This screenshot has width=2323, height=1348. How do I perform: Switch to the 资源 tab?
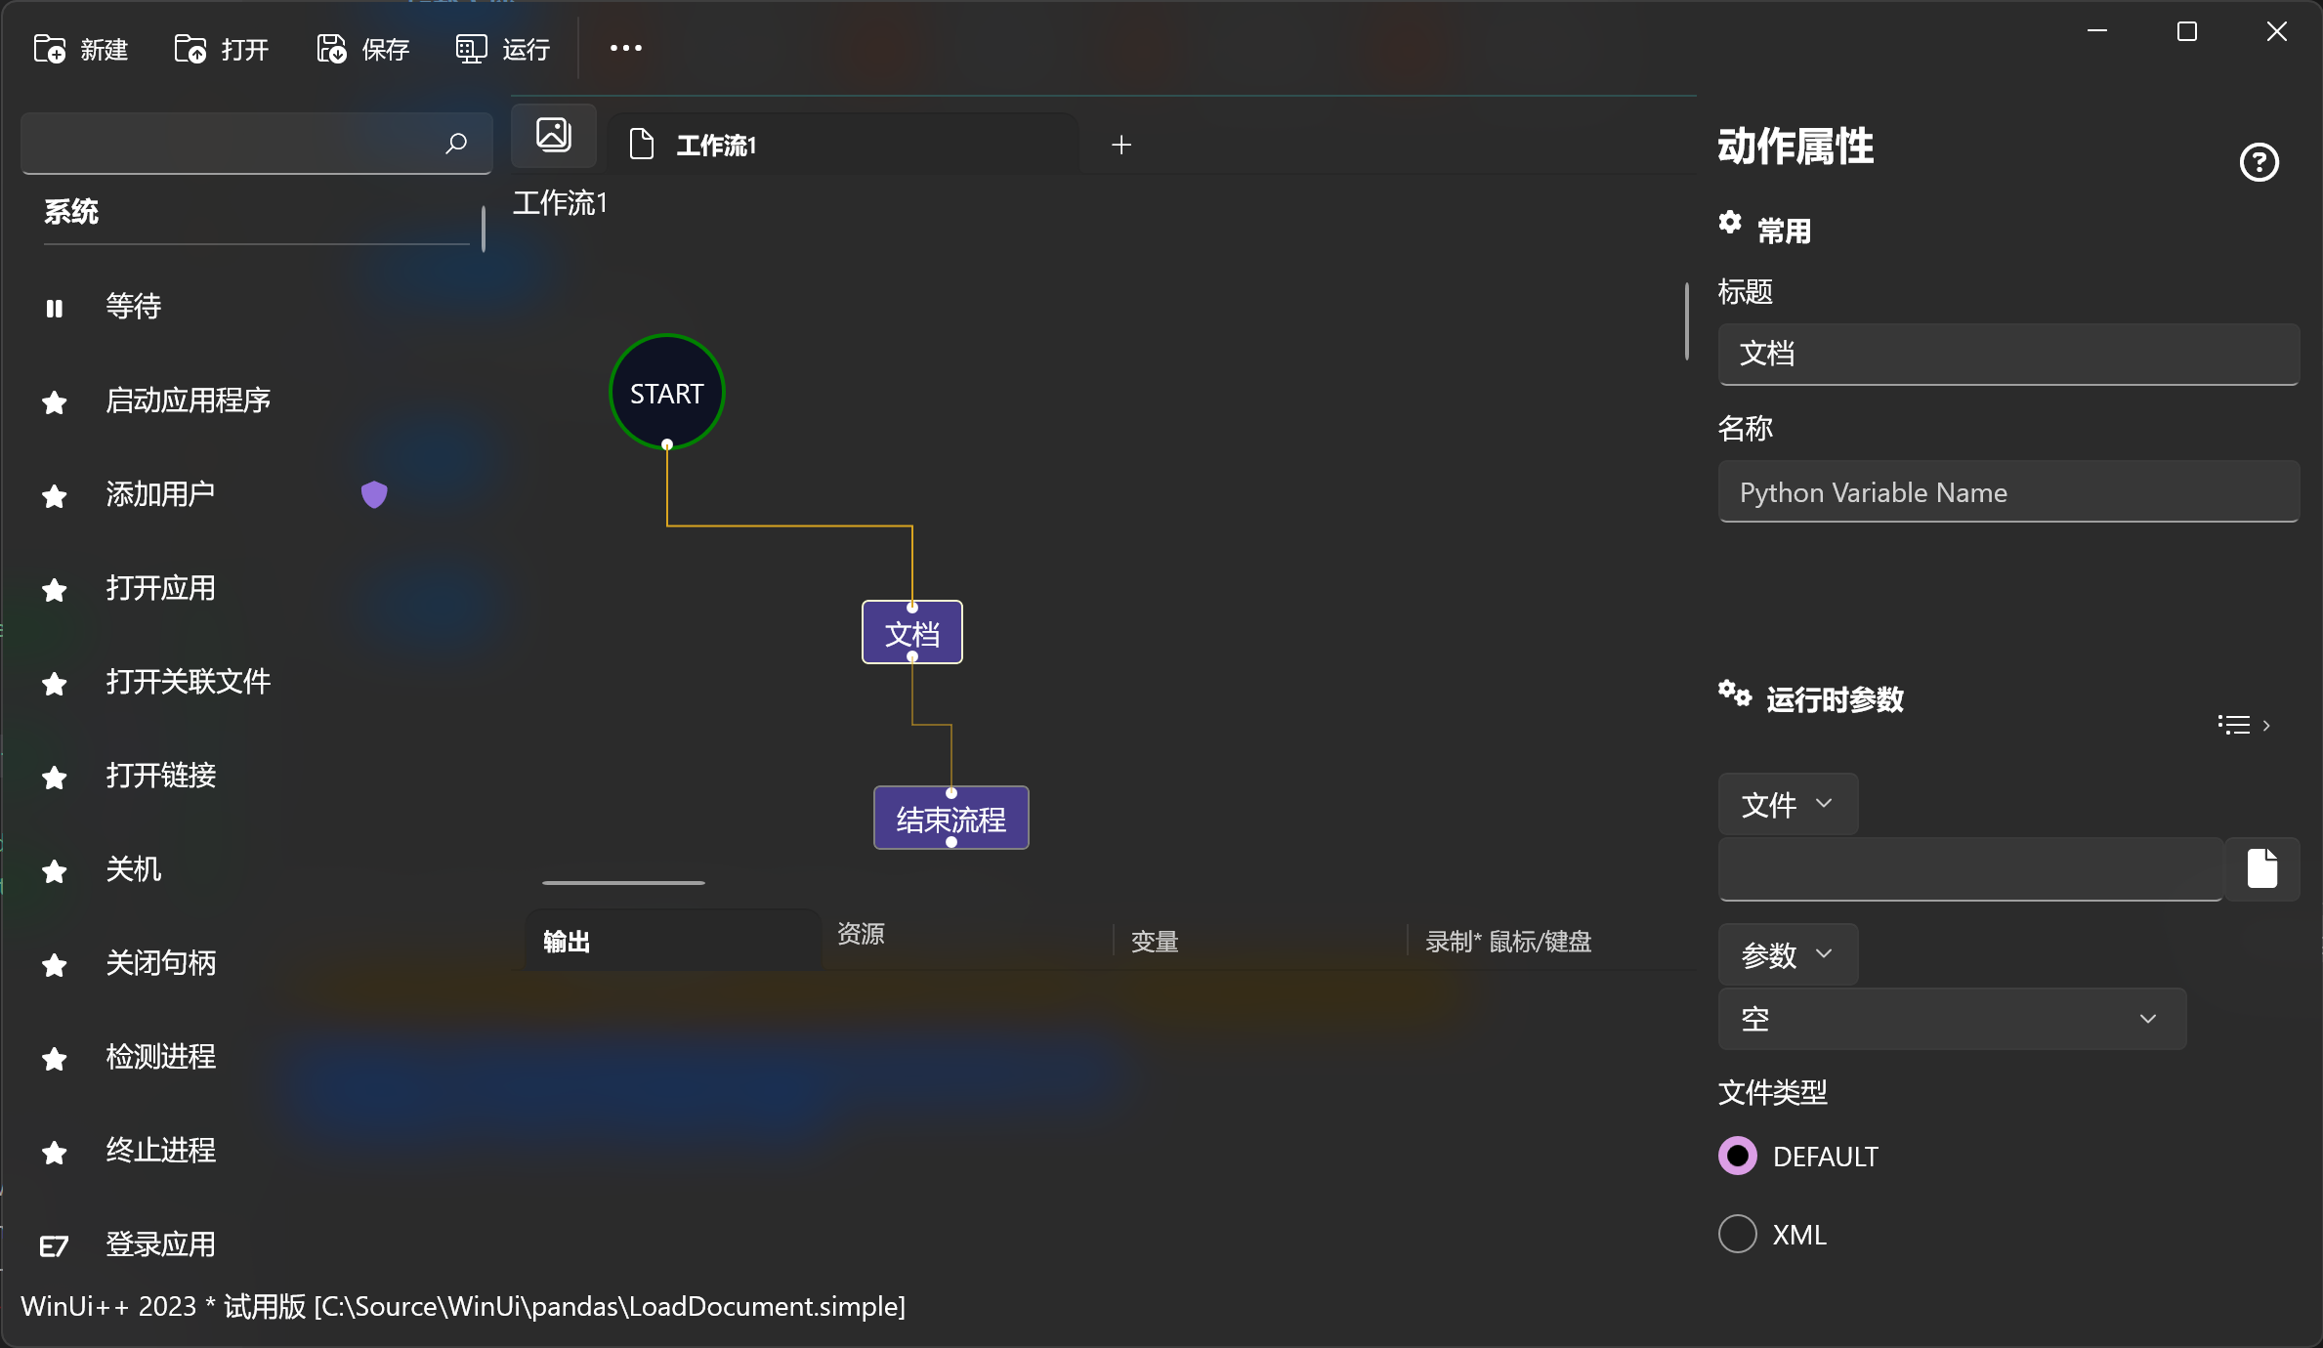pyautogui.click(x=861, y=936)
